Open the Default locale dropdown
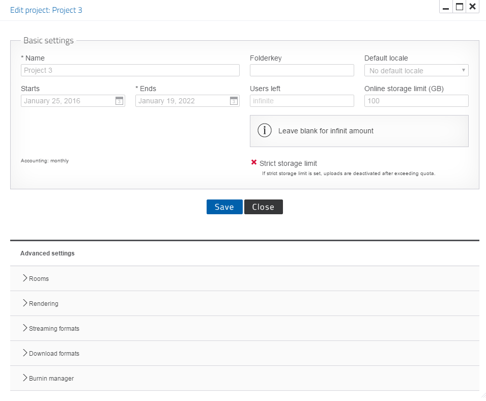The width and height of the screenshot is (486, 401). tap(416, 70)
